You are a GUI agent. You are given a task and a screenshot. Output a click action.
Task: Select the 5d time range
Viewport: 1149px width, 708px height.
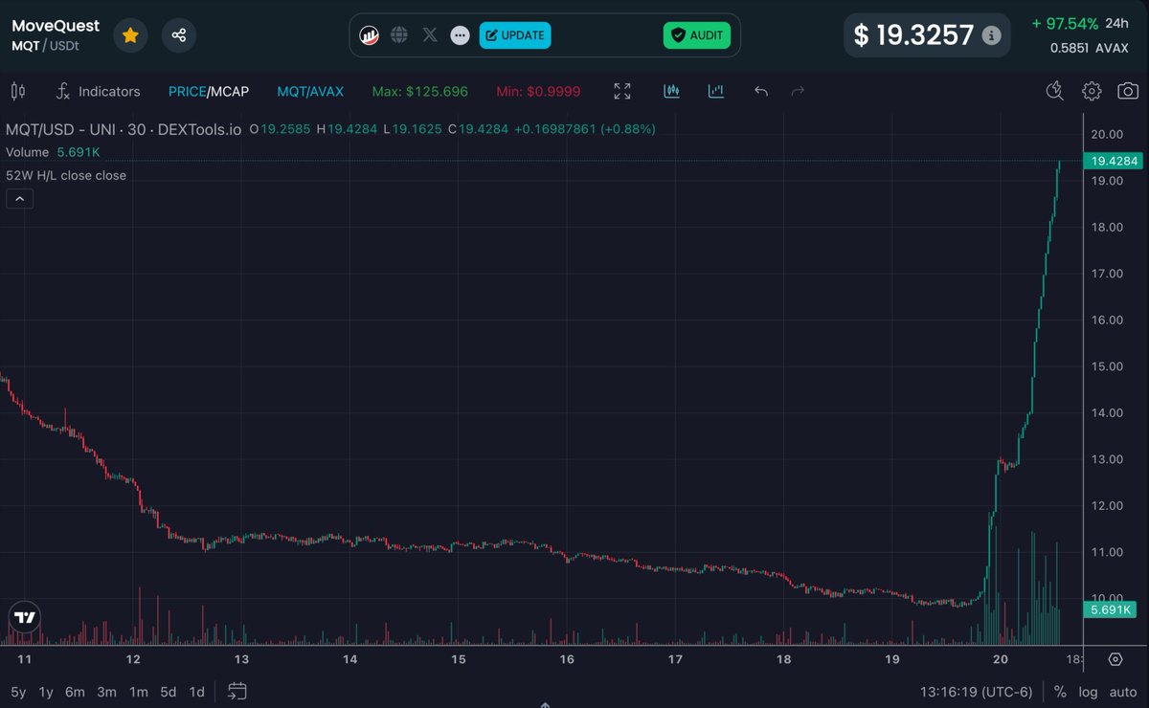coord(169,692)
